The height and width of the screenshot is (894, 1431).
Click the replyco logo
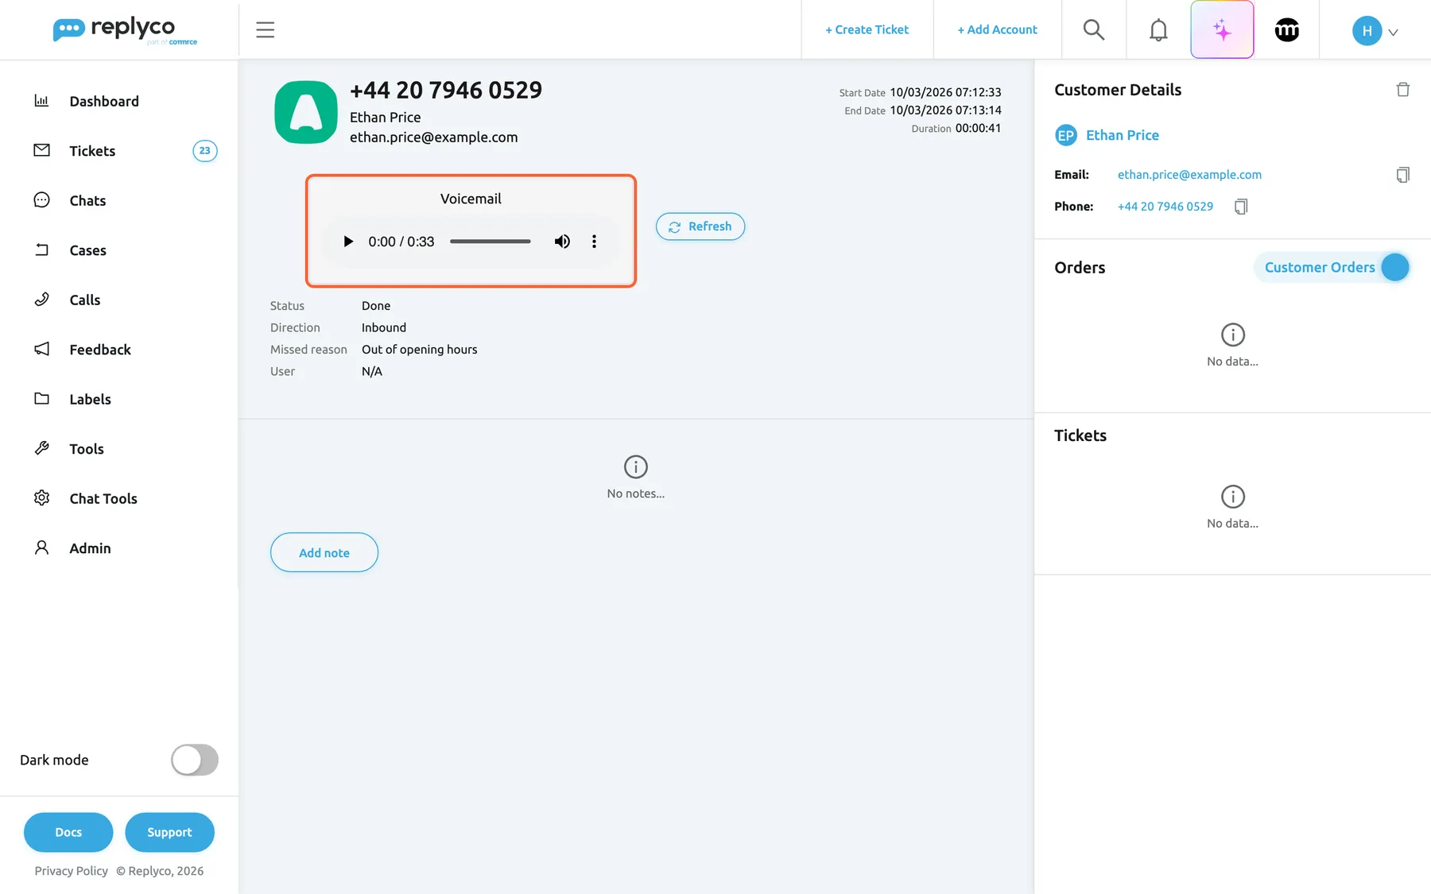125,30
